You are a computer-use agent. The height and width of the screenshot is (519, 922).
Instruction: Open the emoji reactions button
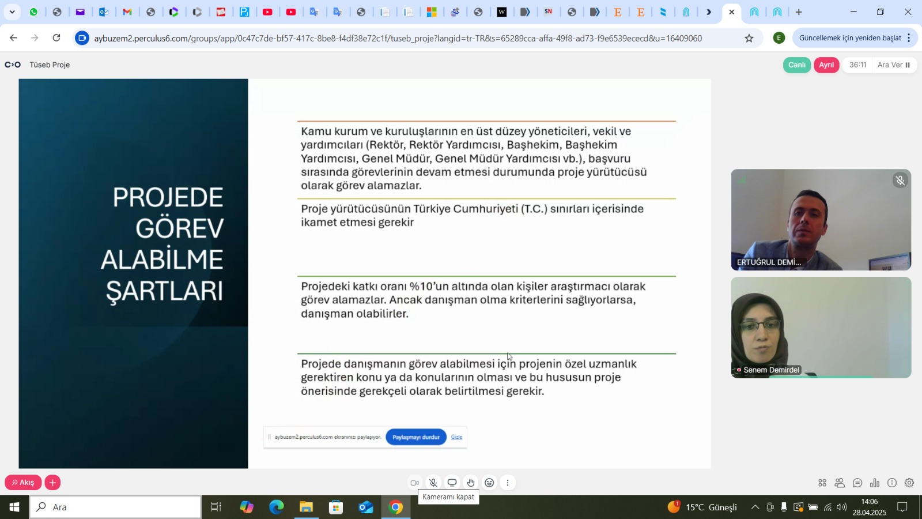tap(489, 483)
